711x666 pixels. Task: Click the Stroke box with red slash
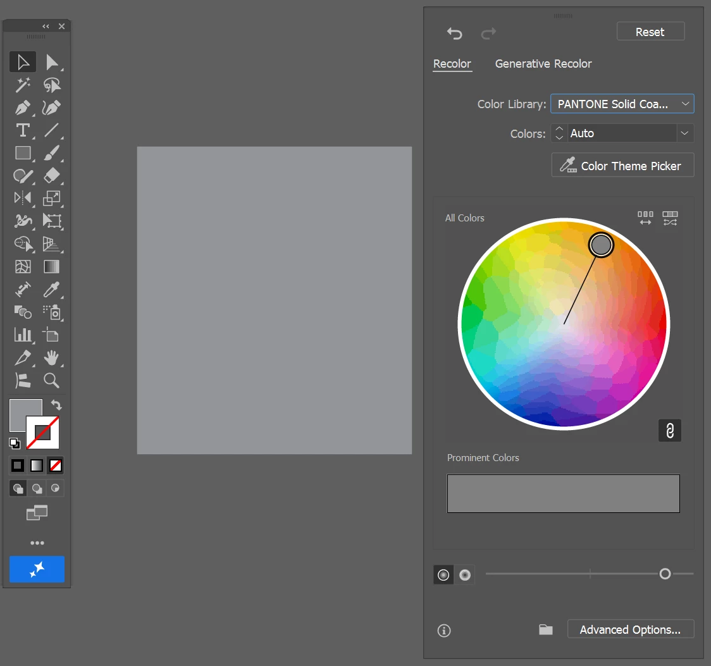click(x=42, y=433)
